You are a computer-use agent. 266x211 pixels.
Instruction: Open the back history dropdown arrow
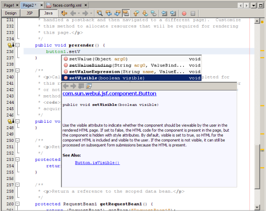[79, 13]
